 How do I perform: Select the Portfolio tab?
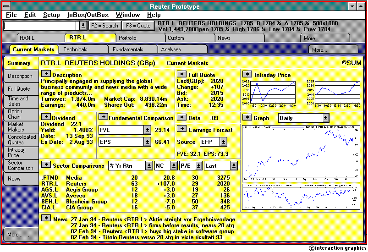[127, 38]
